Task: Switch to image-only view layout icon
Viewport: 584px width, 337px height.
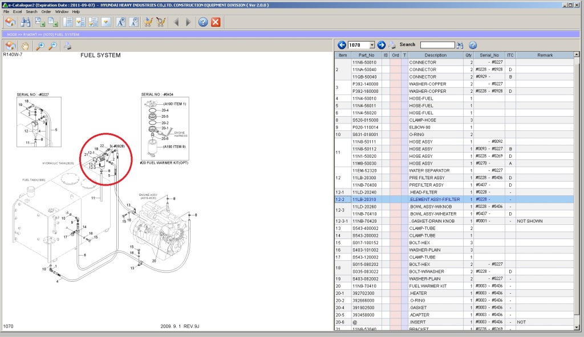Action: [x=106, y=22]
